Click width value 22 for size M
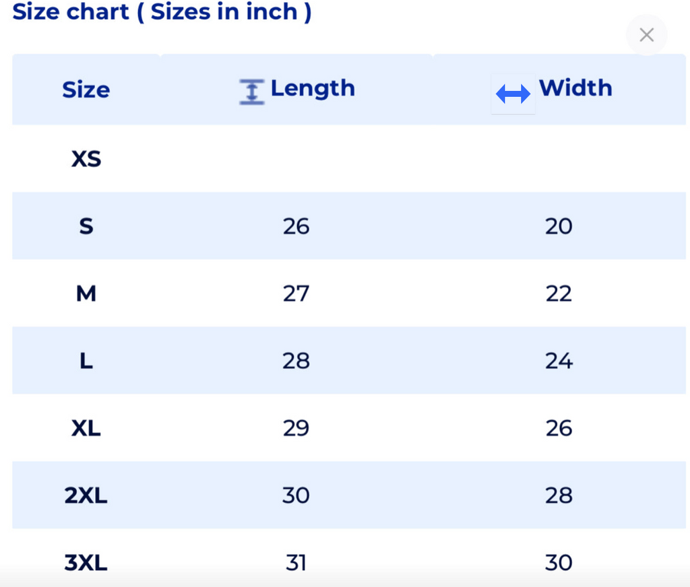The width and height of the screenshot is (690, 587). click(559, 293)
